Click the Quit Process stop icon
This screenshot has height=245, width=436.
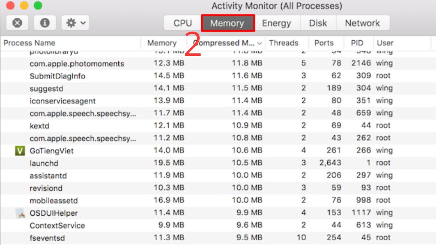tap(17, 23)
